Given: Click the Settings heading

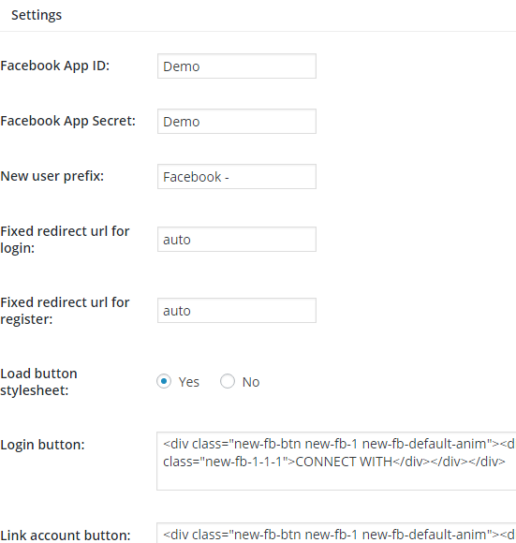Looking at the screenshot, I should (x=37, y=15).
